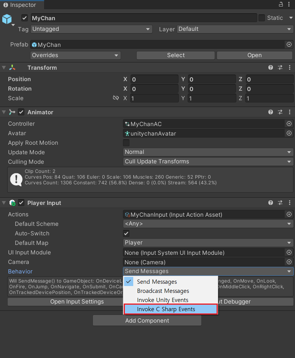Click the Transform component axes icon
The width and height of the screenshot is (295, 358).
pyautogui.click(x=12, y=67)
